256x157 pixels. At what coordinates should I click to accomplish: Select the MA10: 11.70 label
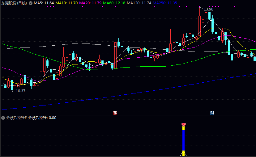[66, 3]
